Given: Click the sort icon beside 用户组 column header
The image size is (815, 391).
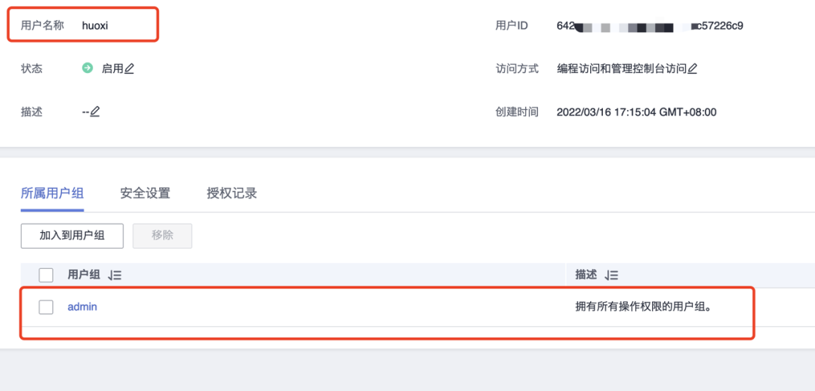Looking at the screenshot, I should (x=115, y=276).
